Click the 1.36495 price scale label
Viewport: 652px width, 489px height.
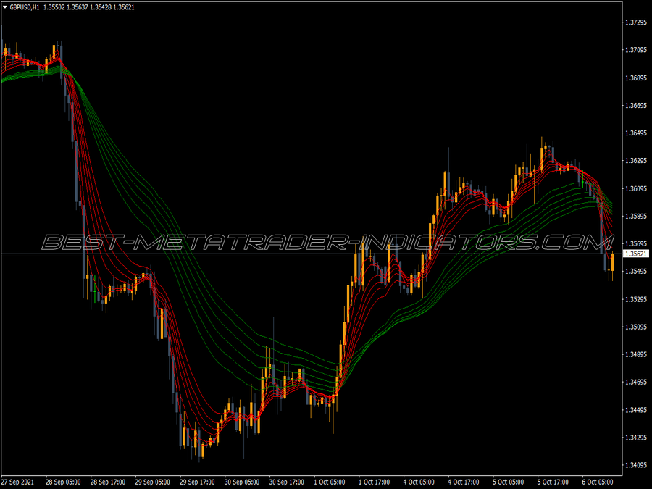click(x=636, y=133)
